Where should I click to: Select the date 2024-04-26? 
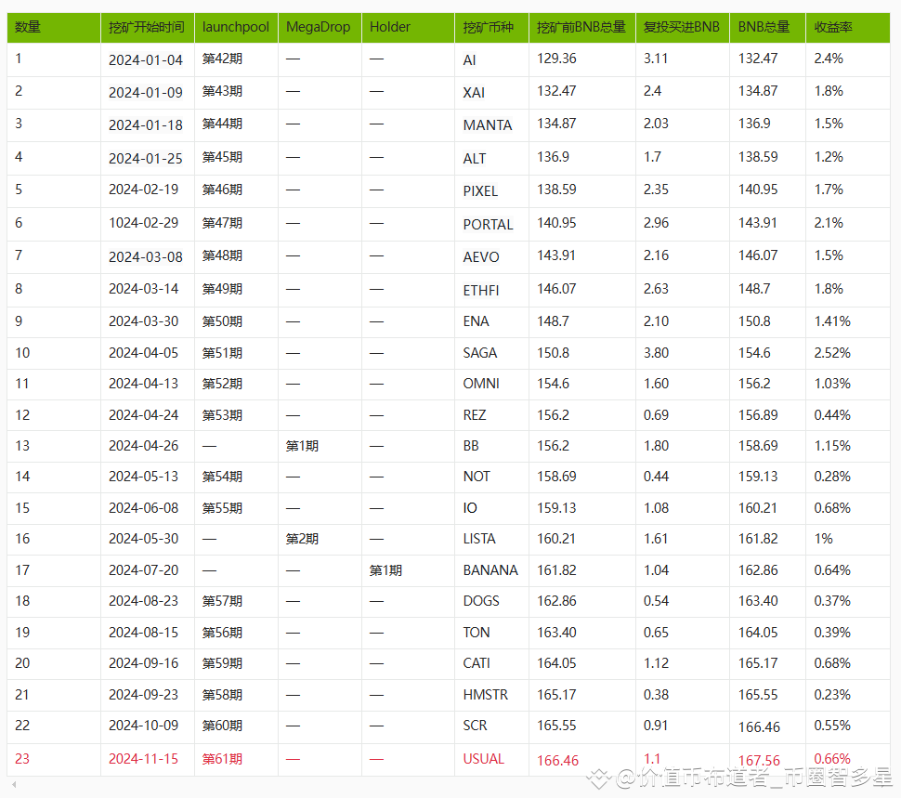click(x=144, y=446)
